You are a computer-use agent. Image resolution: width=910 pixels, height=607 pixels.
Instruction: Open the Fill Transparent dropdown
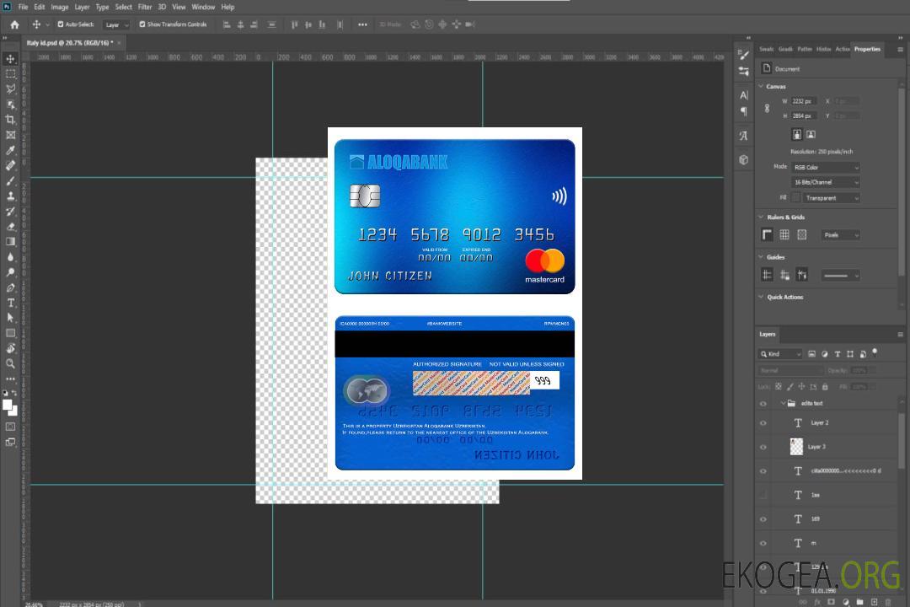point(831,198)
